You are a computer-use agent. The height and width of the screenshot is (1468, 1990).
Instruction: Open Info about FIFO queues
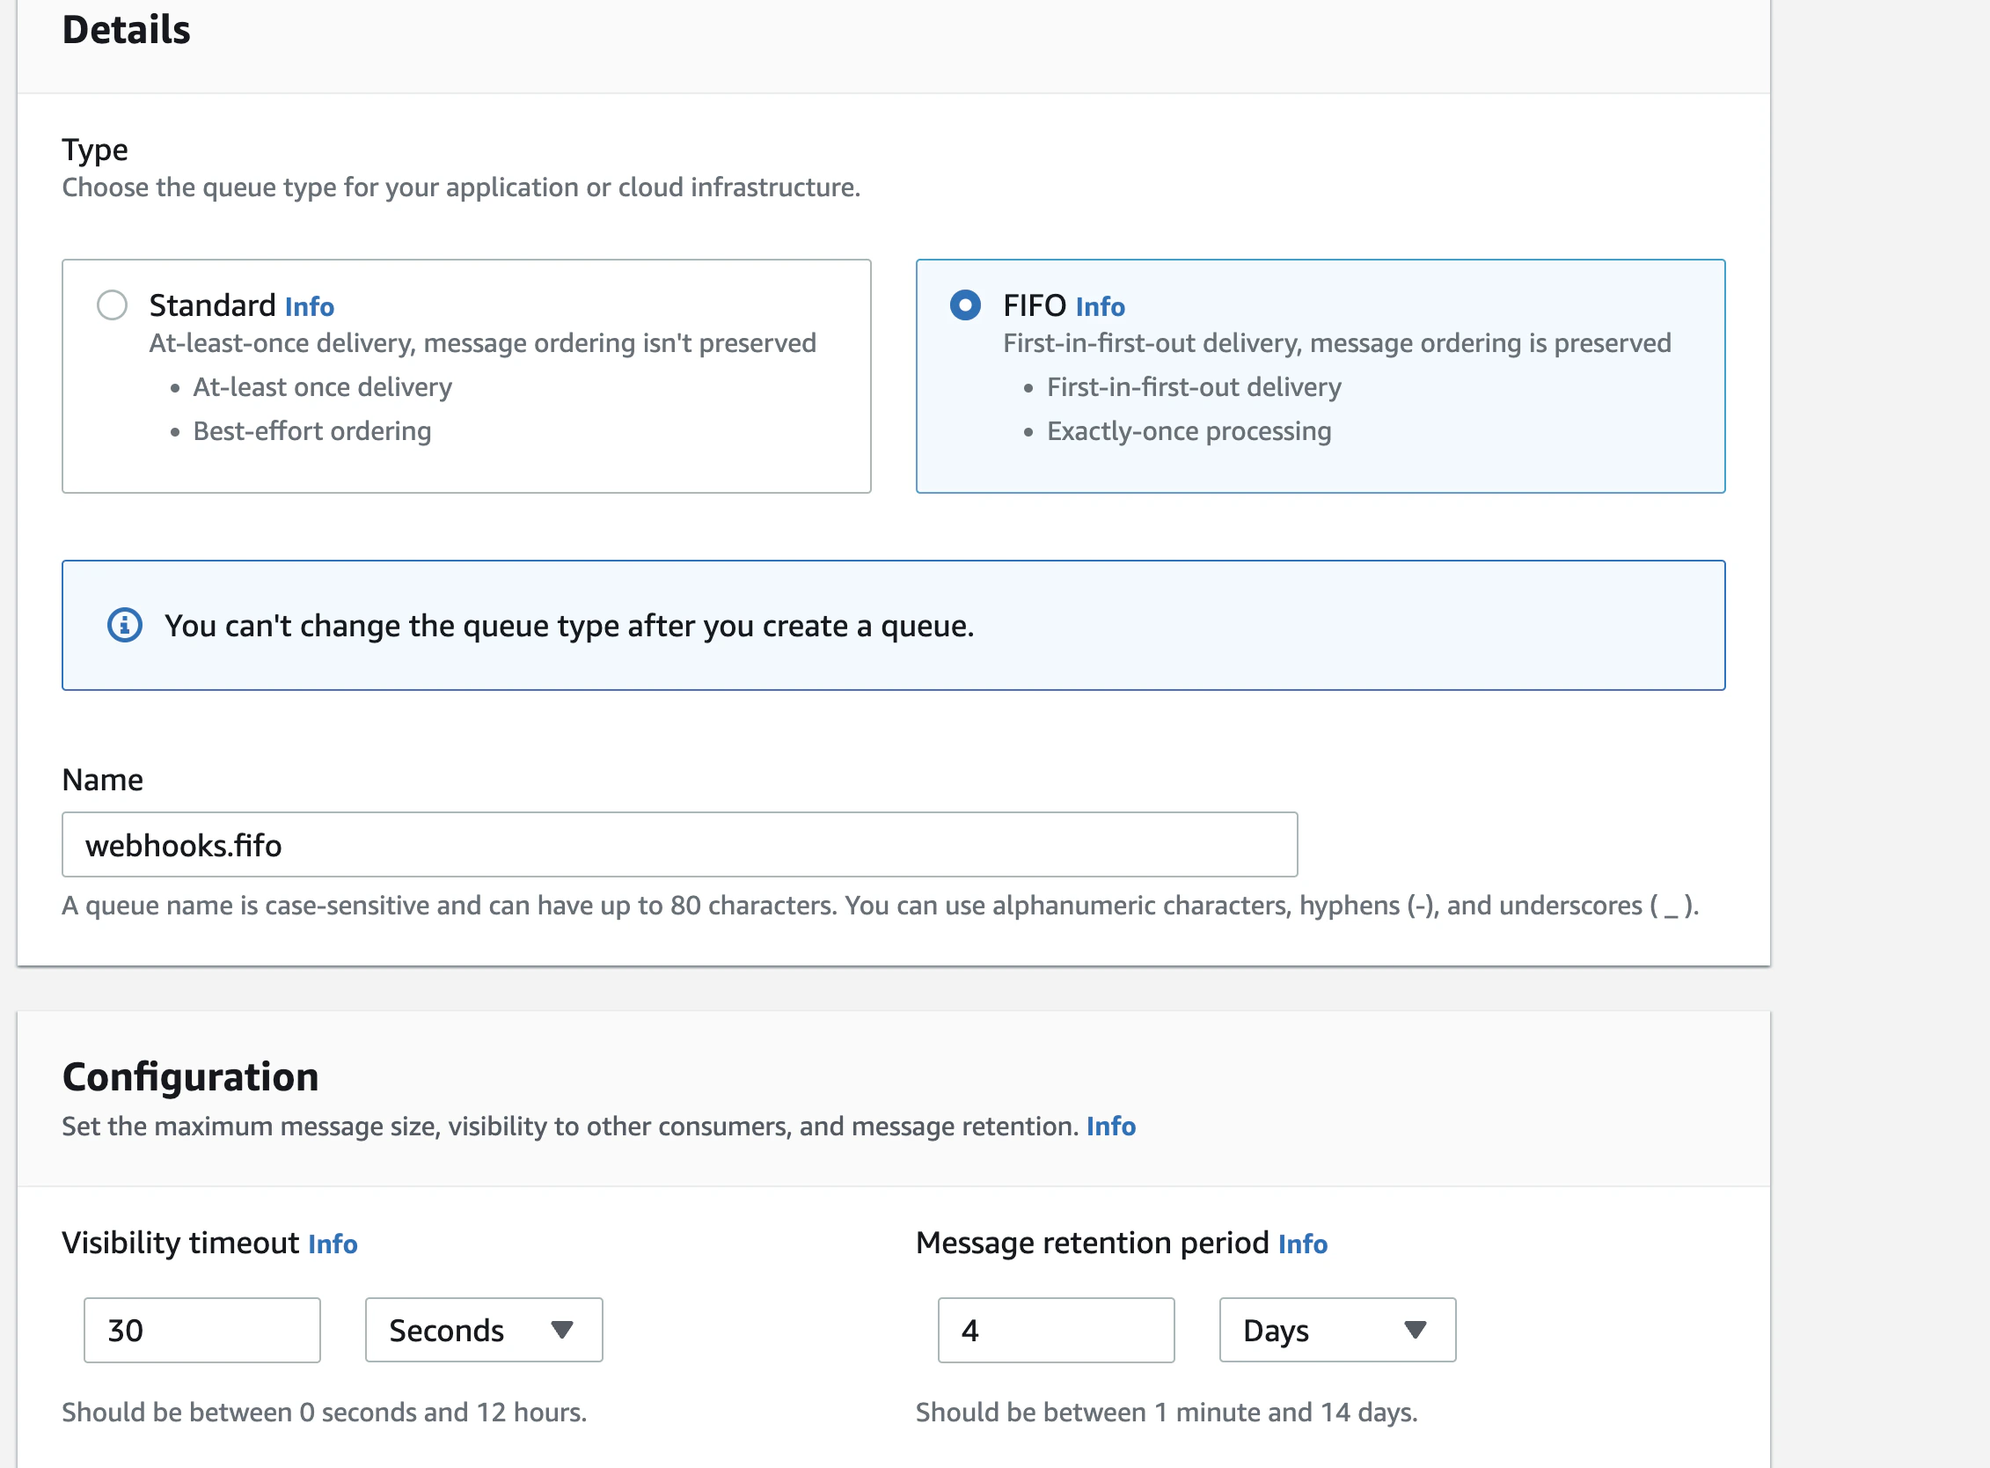click(x=1100, y=305)
